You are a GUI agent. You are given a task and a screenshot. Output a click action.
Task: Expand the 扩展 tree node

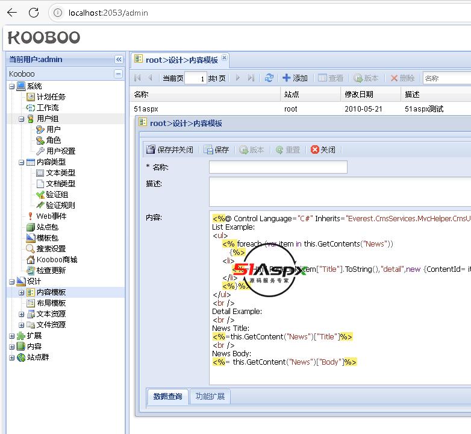pyautogui.click(x=11, y=336)
